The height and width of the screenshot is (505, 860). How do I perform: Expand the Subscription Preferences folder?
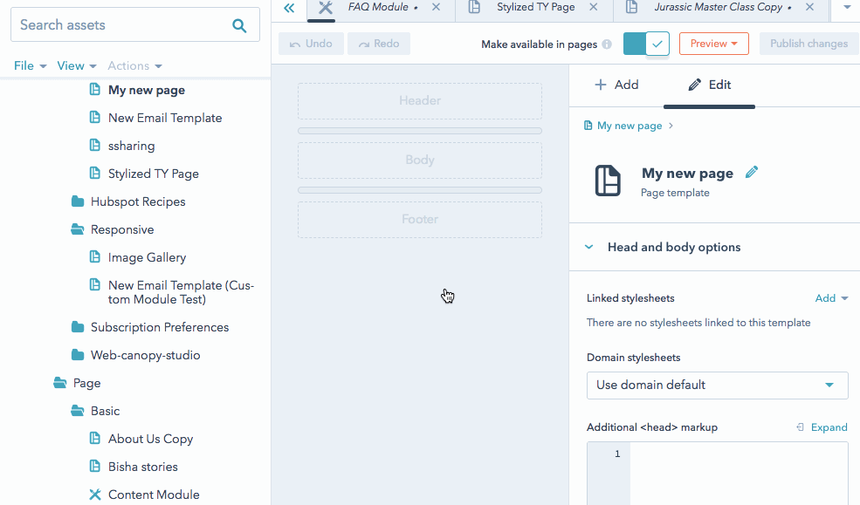(160, 327)
